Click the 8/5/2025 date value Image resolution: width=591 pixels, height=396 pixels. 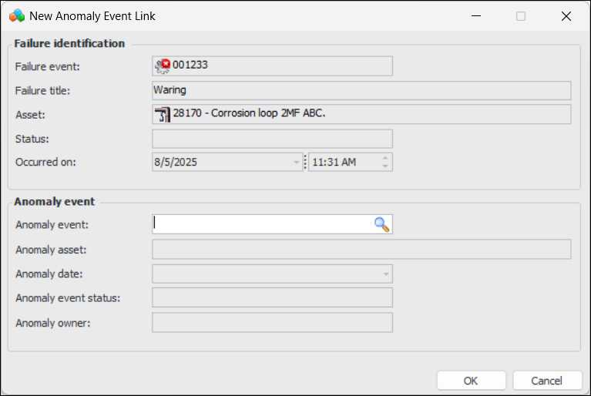[176, 162]
